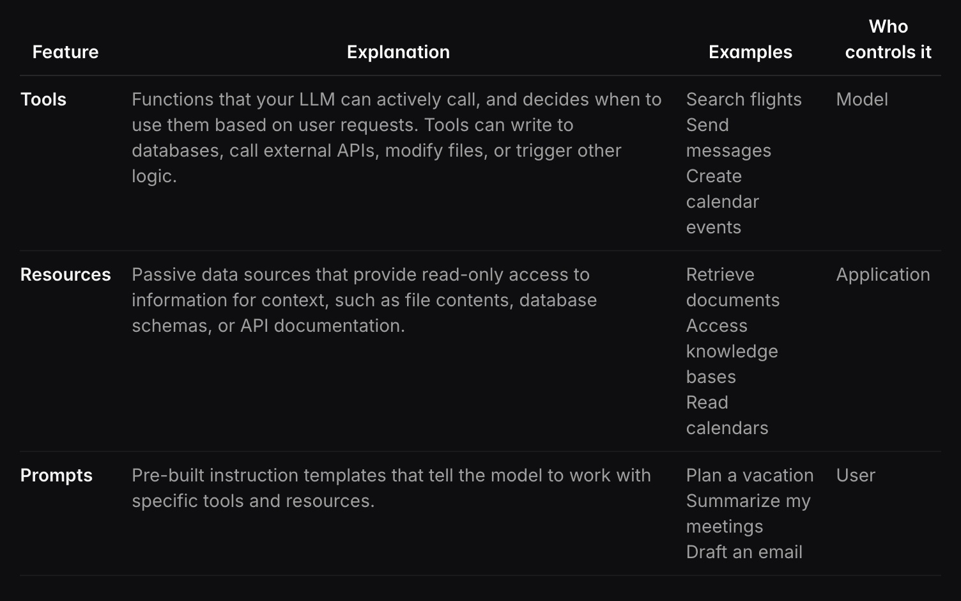
Task: Select the Resources feature label
Action: pos(65,274)
